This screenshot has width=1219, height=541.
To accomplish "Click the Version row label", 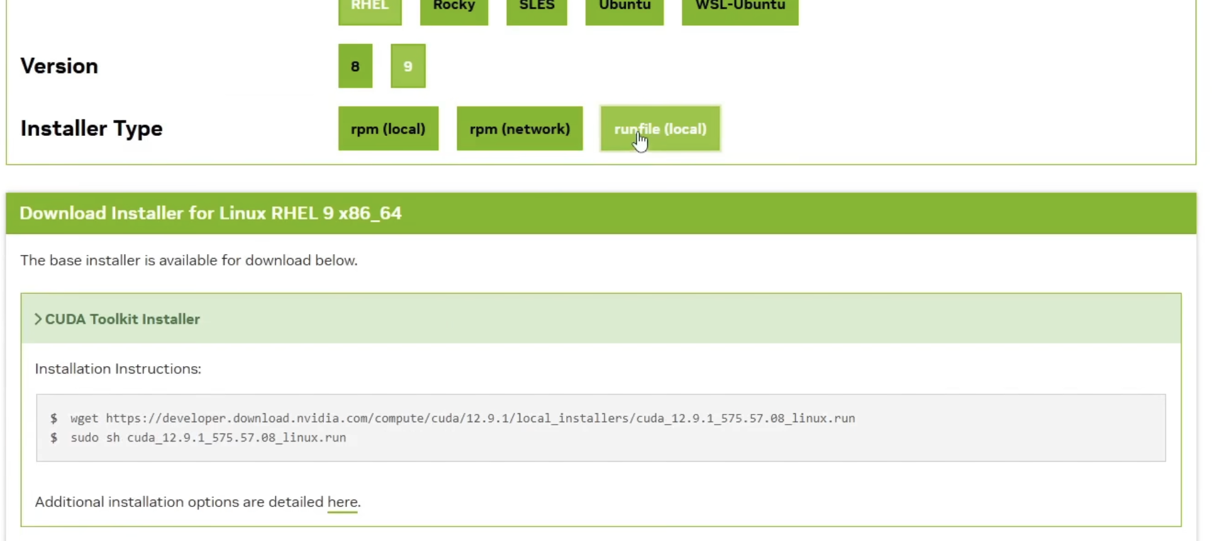I will (59, 66).
